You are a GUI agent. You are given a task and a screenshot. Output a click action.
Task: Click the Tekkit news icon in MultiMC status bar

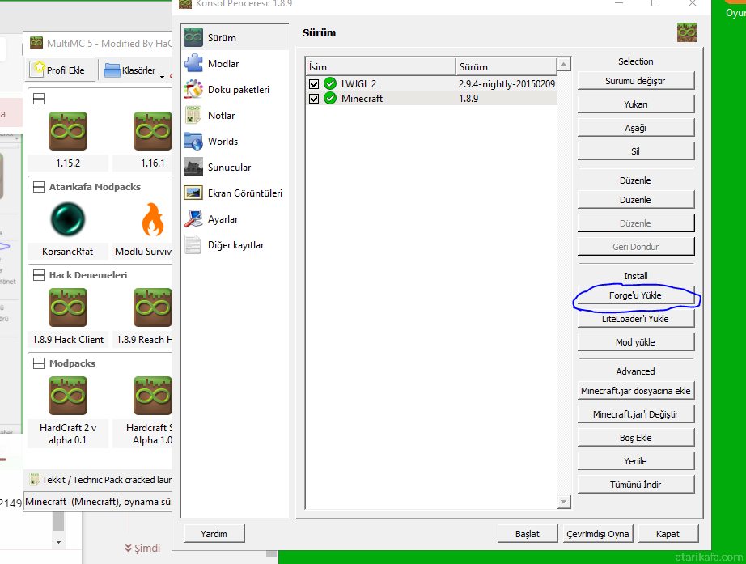pos(34,479)
